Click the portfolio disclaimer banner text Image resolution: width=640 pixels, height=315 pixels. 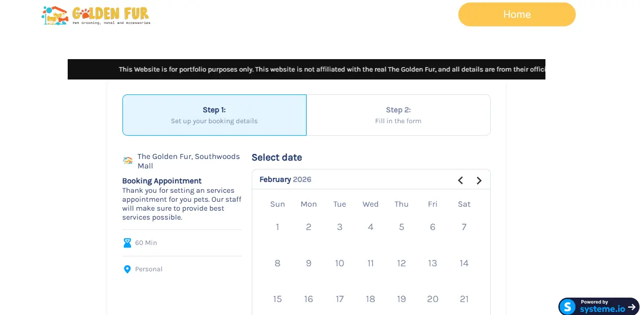click(x=332, y=70)
